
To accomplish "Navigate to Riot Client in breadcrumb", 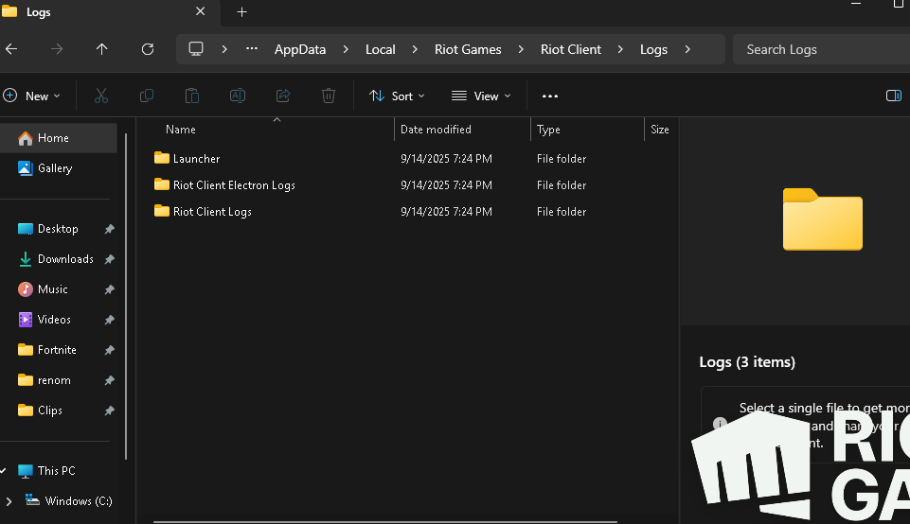I will tap(570, 49).
